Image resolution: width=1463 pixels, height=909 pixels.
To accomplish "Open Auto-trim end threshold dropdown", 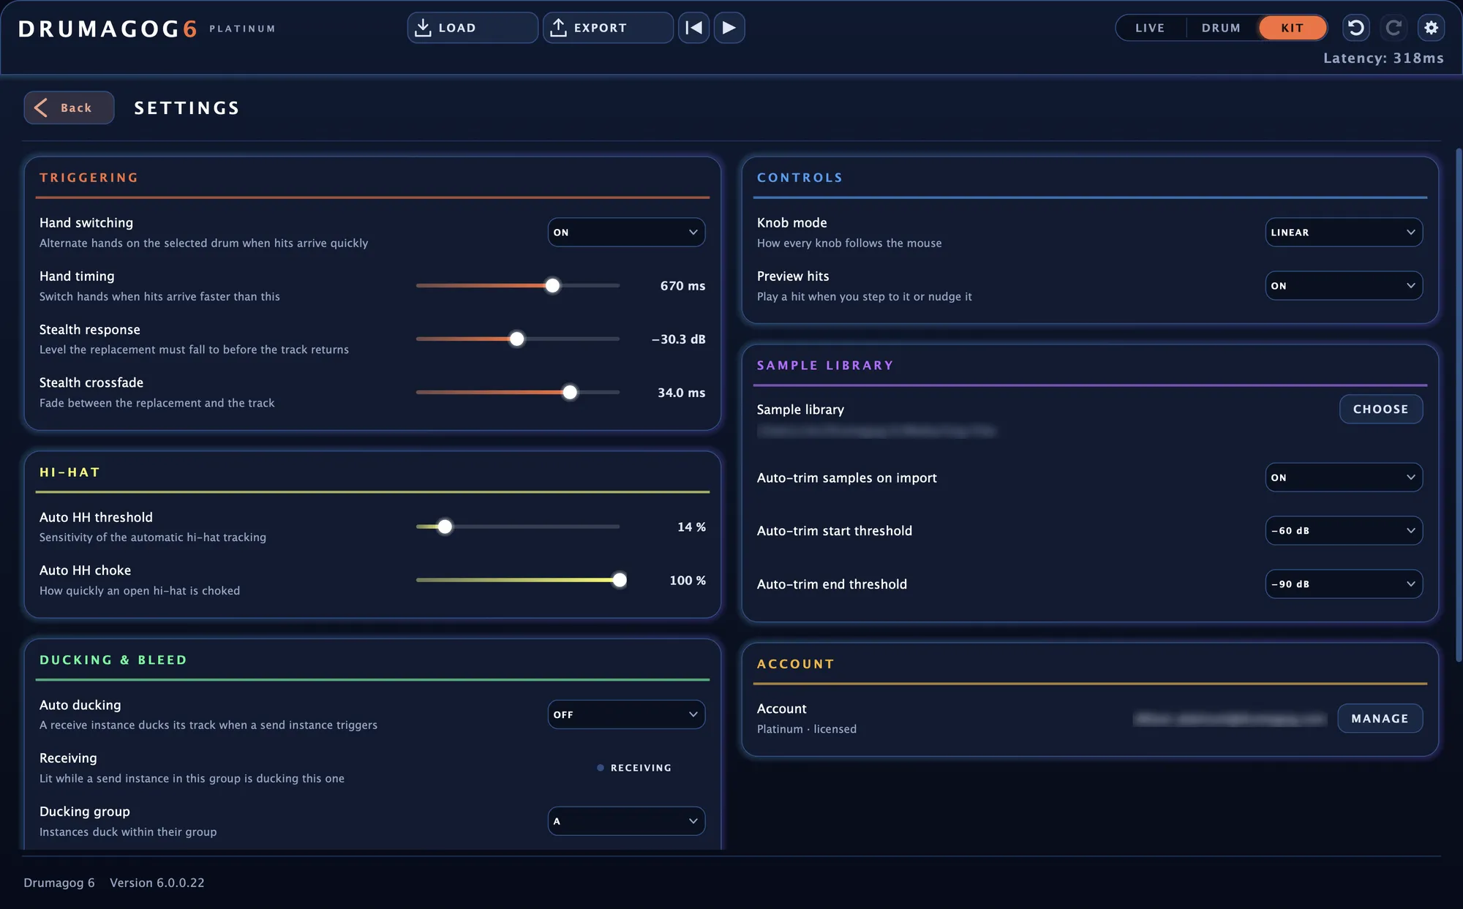I will point(1344,584).
